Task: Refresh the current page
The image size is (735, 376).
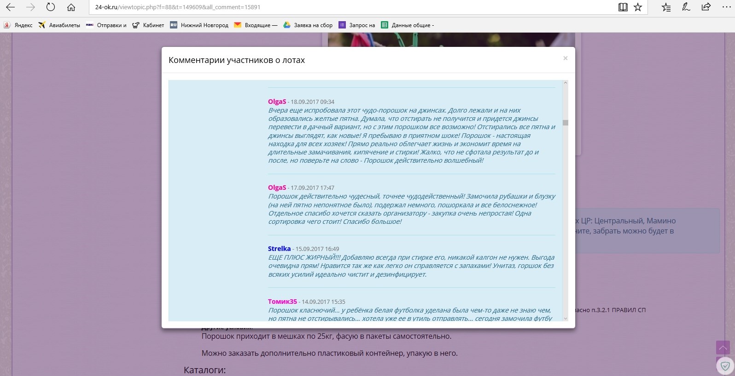Action: tap(51, 7)
